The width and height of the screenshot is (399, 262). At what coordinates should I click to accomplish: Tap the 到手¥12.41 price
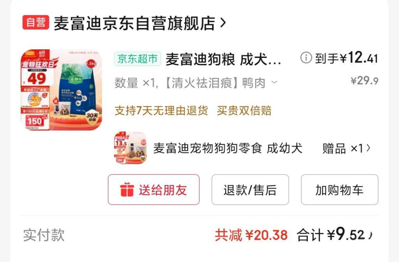[x=346, y=58]
